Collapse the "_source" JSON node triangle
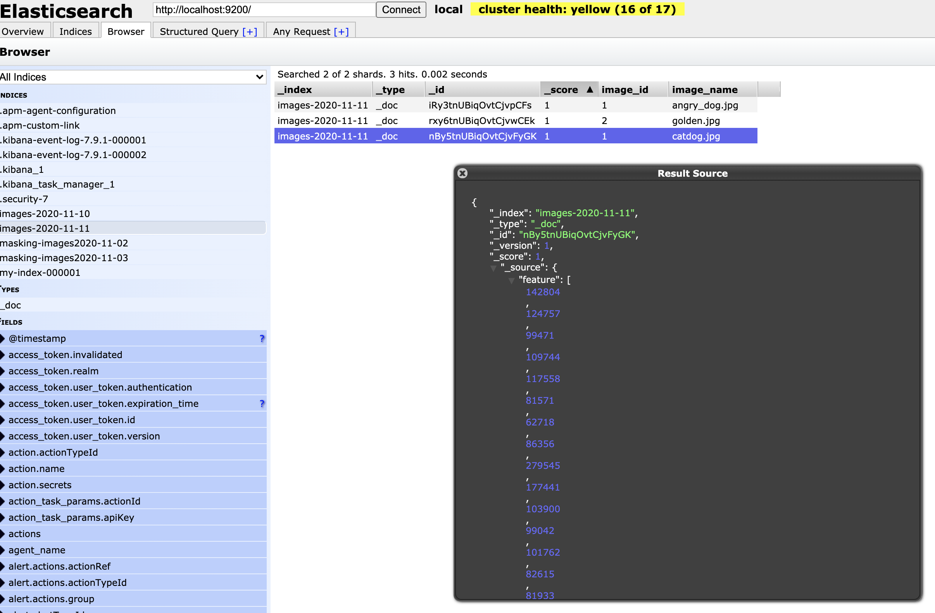Screen dimensions: 935x613 pos(493,268)
